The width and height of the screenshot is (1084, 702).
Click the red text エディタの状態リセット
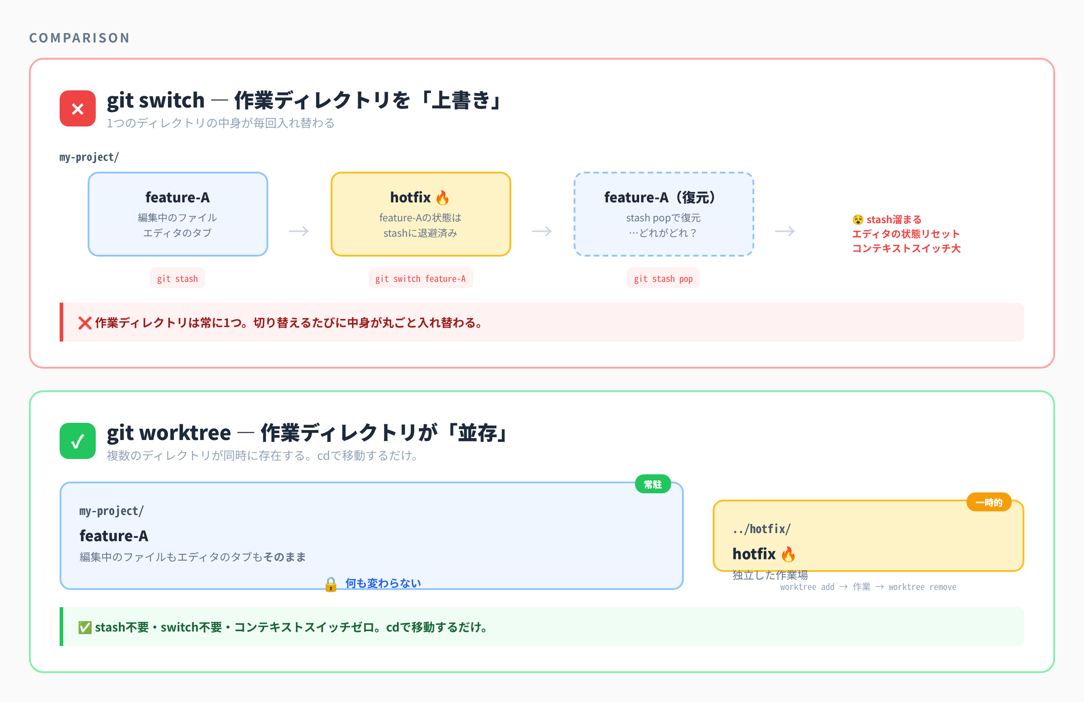[x=906, y=234]
